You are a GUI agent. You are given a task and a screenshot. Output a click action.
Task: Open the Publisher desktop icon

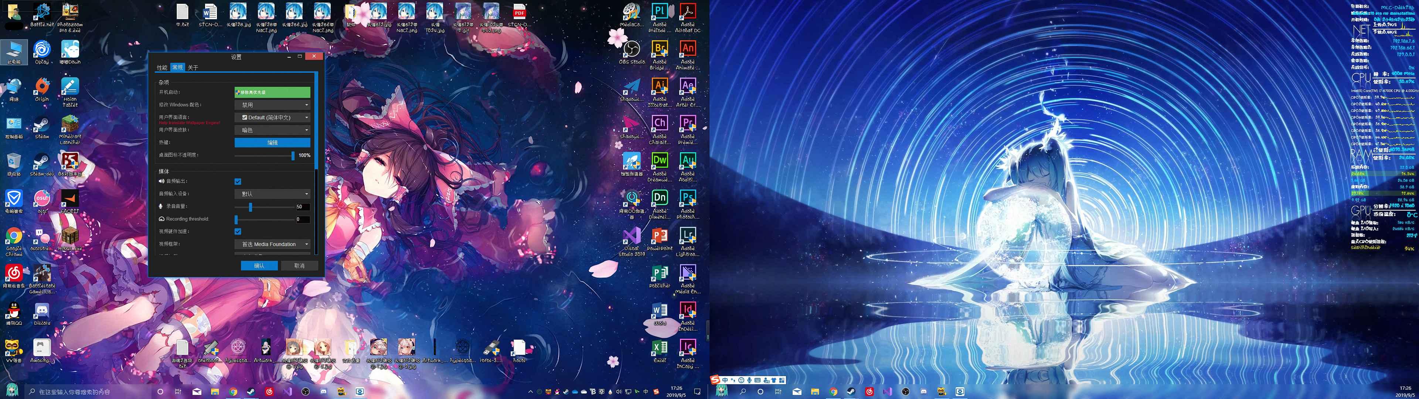659,277
